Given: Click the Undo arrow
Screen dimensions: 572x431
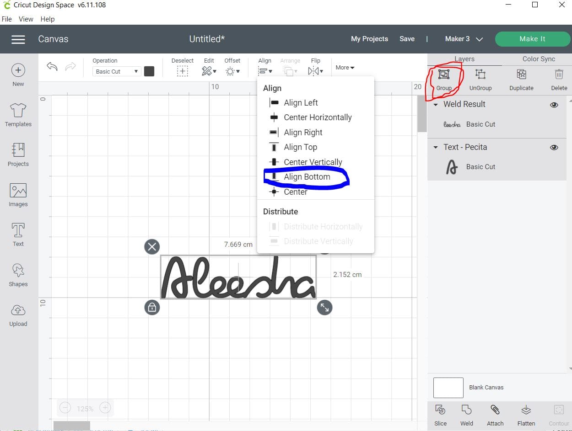Looking at the screenshot, I should (x=52, y=67).
